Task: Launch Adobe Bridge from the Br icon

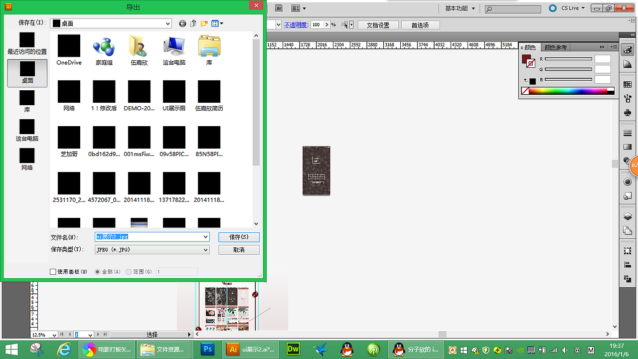Action: [279, 8]
